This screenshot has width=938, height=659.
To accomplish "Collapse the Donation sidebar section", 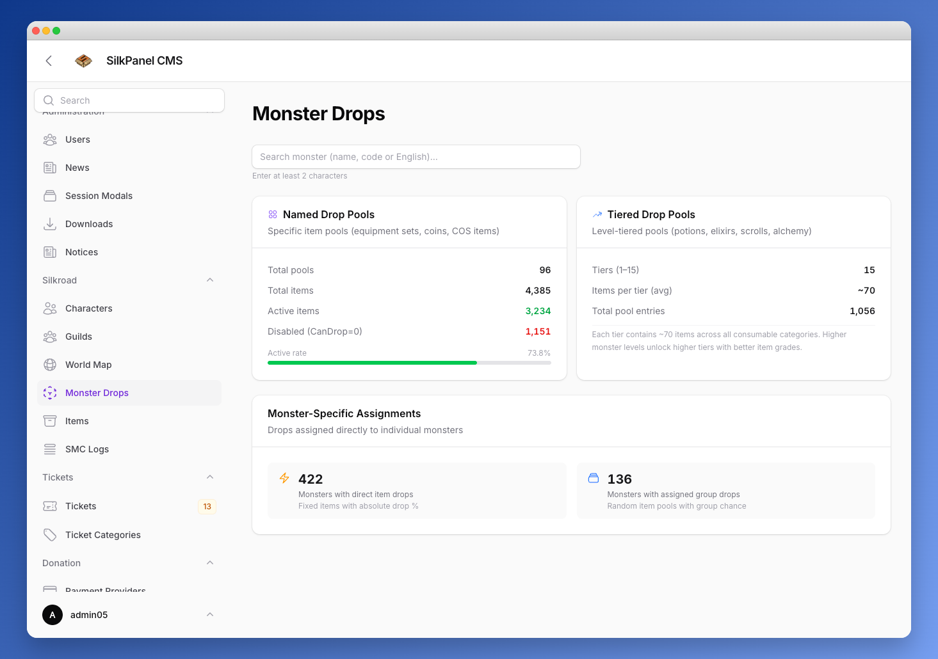I will [x=210, y=563].
